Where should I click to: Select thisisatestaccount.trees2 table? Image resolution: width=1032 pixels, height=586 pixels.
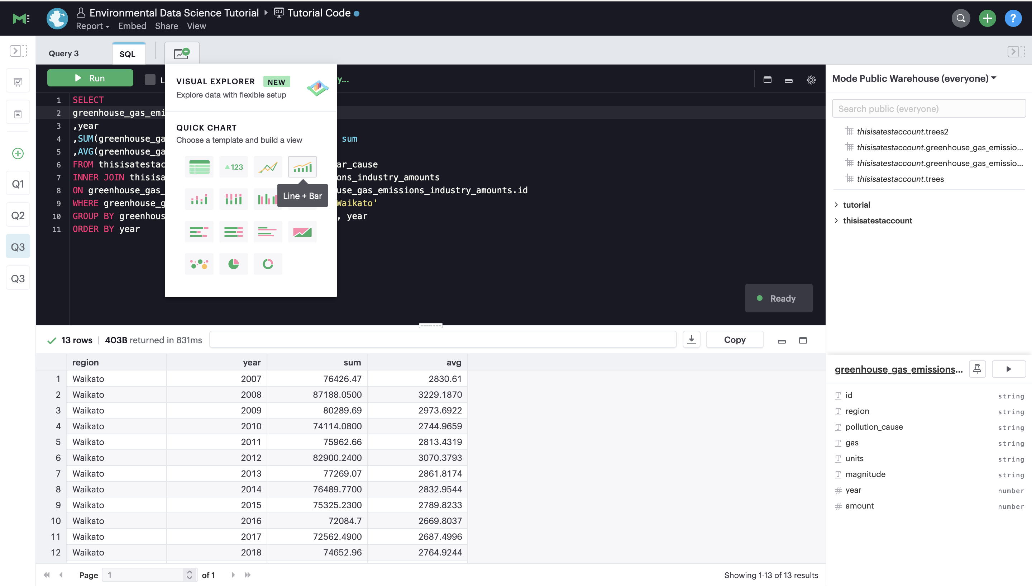(x=902, y=132)
